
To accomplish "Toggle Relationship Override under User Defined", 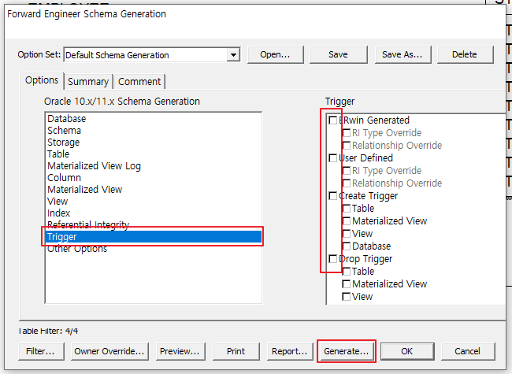I will click(x=346, y=183).
